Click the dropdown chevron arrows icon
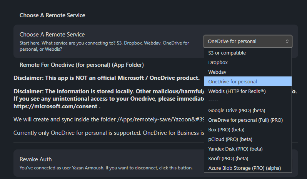Screen dimensions: 307x179 coord(287,41)
